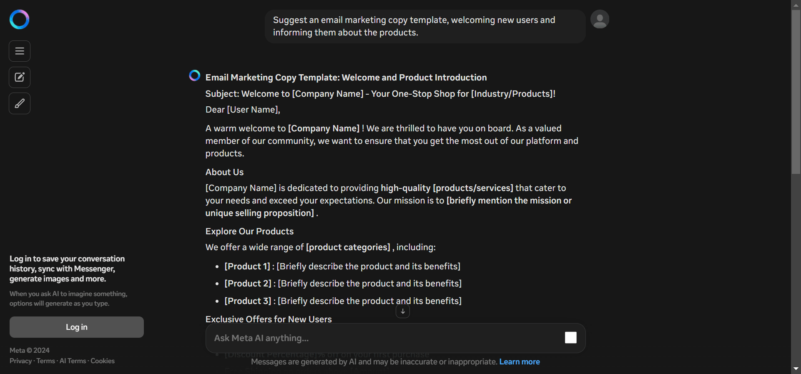Stop generating the response
The height and width of the screenshot is (374, 801).
pyautogui.click(x=570, y=338)
